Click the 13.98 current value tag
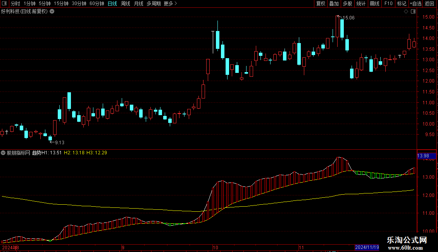 [x=423, y=156]
